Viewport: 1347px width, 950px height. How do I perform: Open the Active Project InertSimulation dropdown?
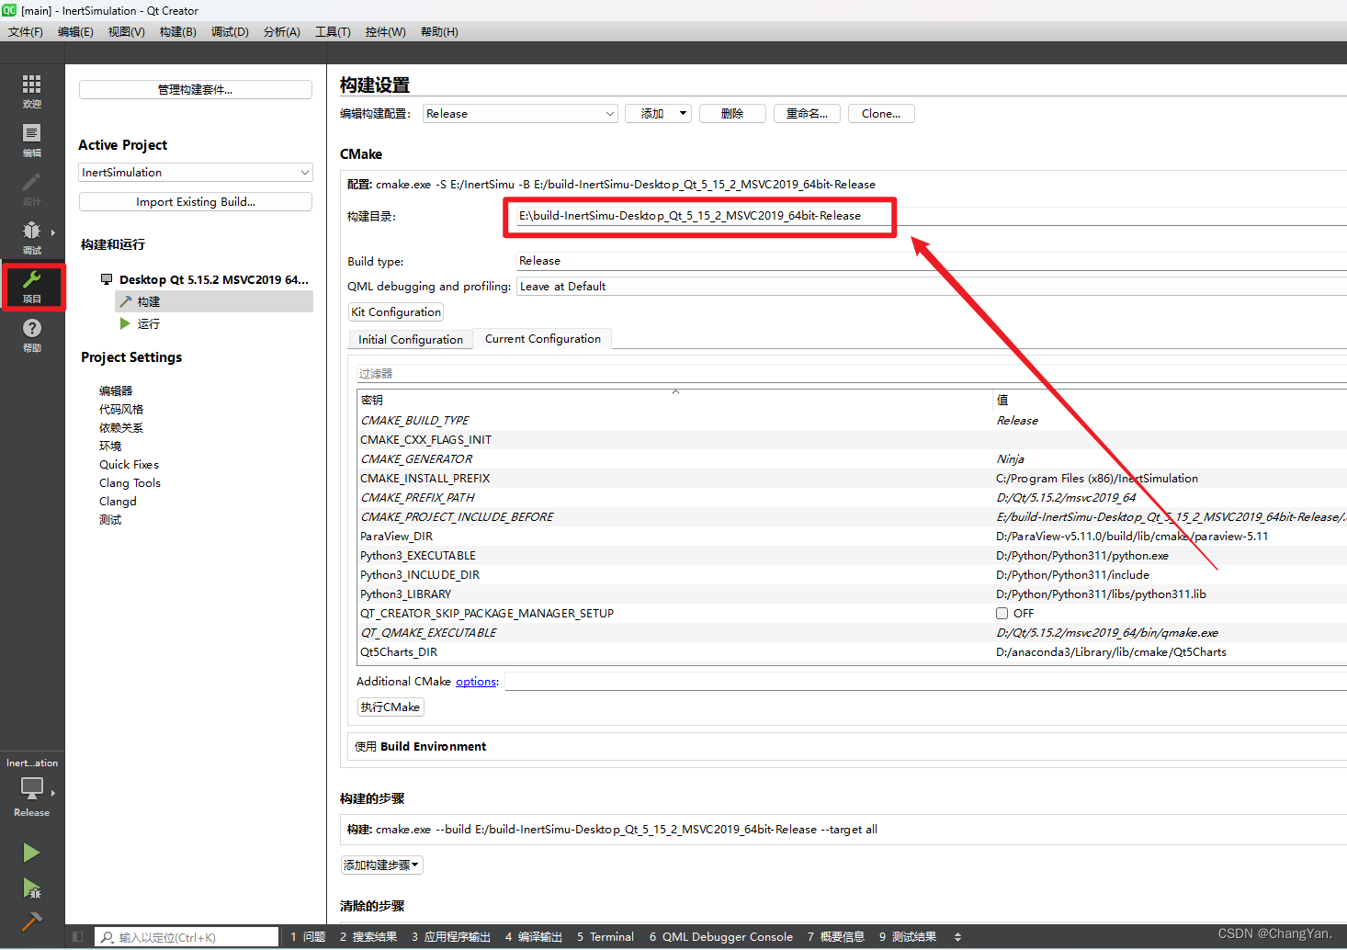click(x=196, y=172)
